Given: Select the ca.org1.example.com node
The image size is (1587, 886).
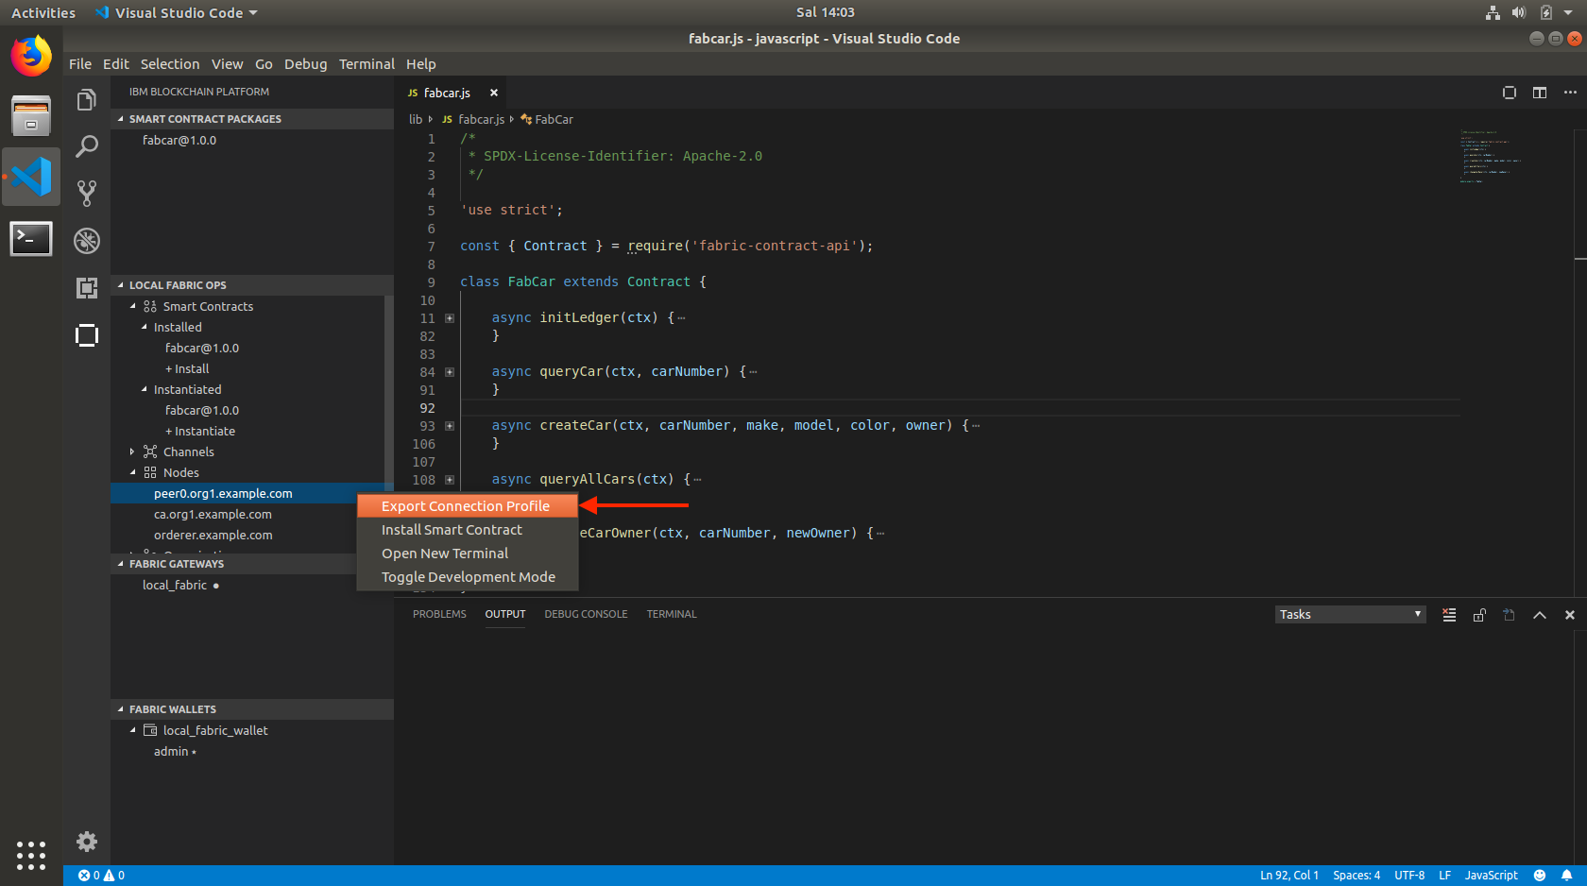Looking at the screenshot, I should pyautogui.click(x=213, y=514).
